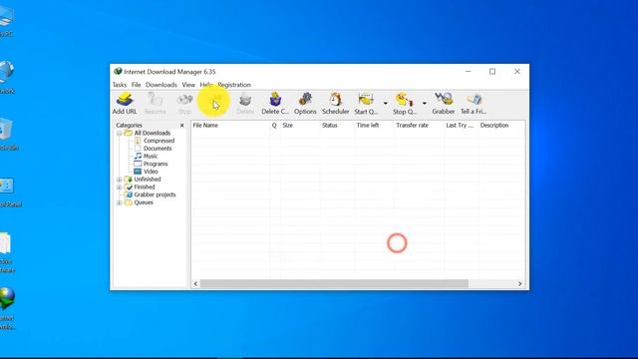This screenshot has width=638, height=359.
Task: Click the Delete Completed toolbar icon
Action: [x=275, y=104]
